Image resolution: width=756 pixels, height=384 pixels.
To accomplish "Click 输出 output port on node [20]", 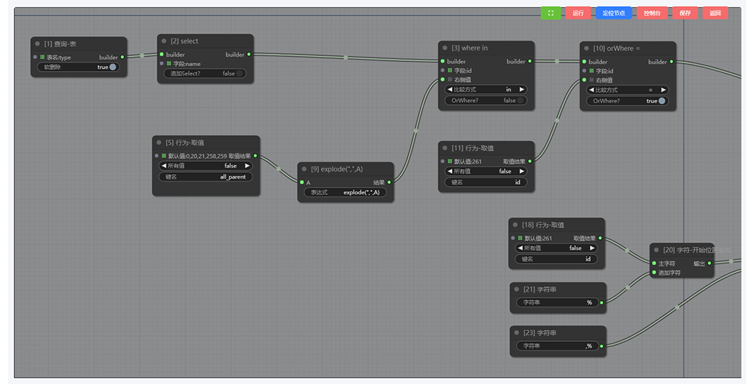I will pos(709,264).
